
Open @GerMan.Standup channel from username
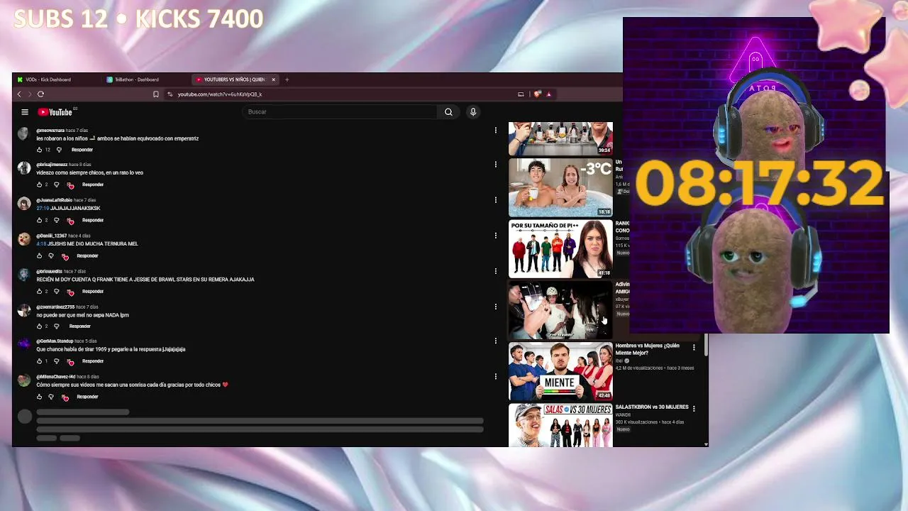click(55, 341)
